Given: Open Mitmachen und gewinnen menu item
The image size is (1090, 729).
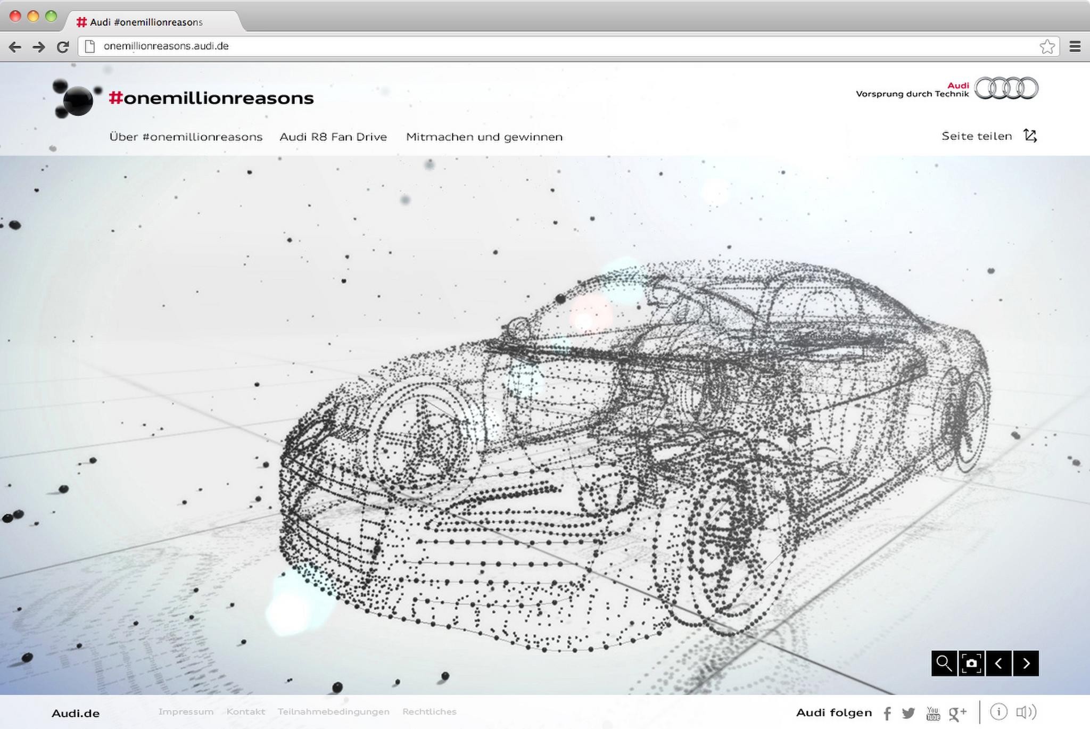Looking at the screenshot, I should click(484, 137).
